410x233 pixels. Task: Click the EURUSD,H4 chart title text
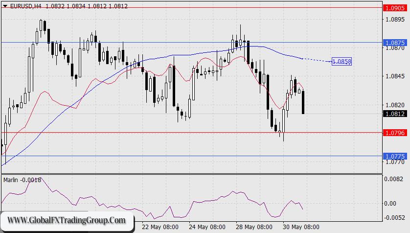pyautogui.click(x=25, y=6)
